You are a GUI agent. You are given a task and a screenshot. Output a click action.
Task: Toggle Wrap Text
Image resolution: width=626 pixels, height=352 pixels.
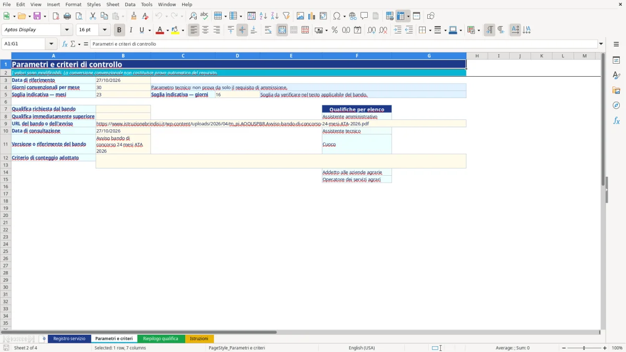(268, 30)
